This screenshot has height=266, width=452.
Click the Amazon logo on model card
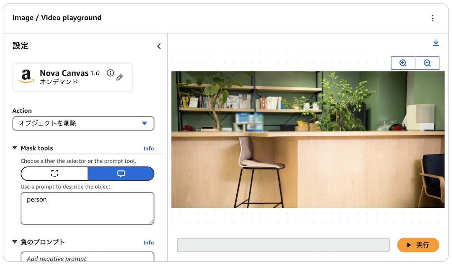26,77
